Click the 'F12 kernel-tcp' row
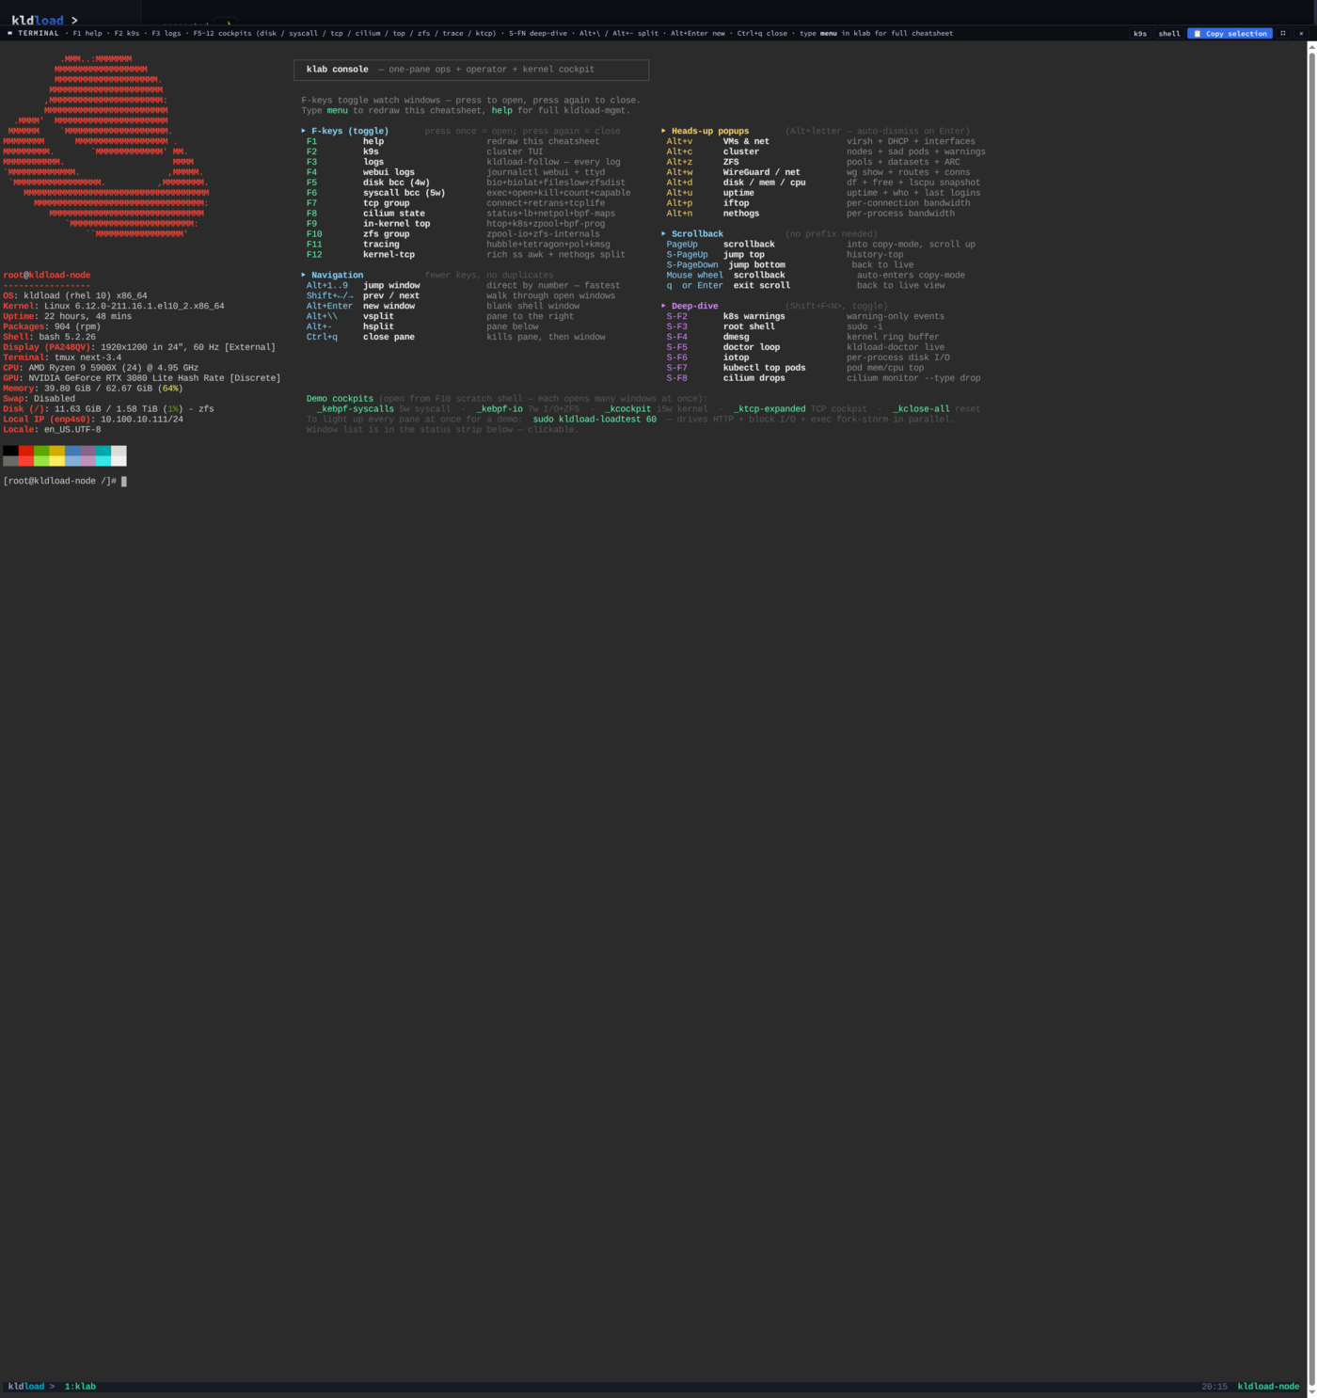 [x=466, y=254]
